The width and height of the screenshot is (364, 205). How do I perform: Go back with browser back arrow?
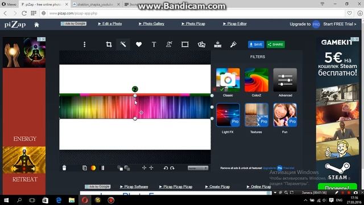(x=5, y=13)
